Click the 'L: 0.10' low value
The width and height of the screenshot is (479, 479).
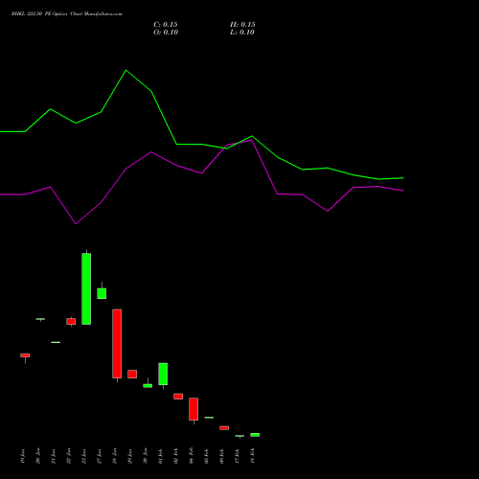pos(242,33)
